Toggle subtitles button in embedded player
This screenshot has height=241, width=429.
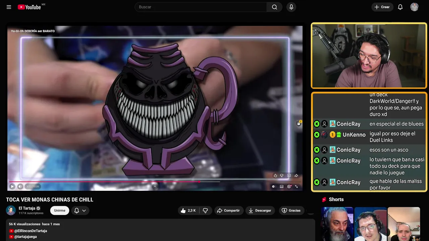click(282, 186)
